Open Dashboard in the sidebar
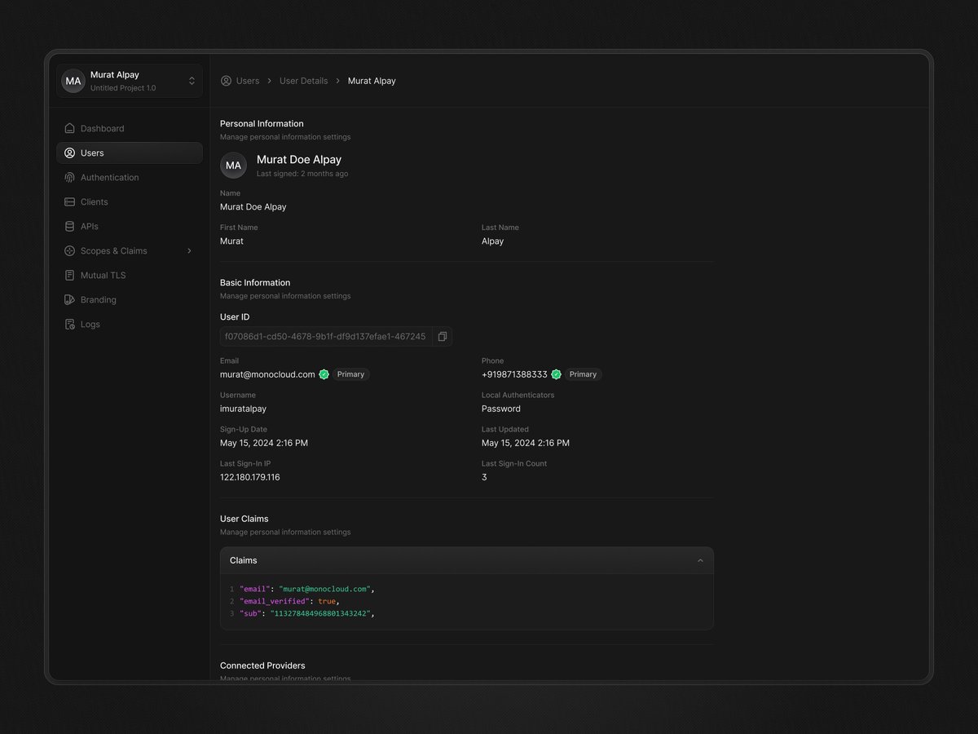978x734 pixels. coord(130,128)
